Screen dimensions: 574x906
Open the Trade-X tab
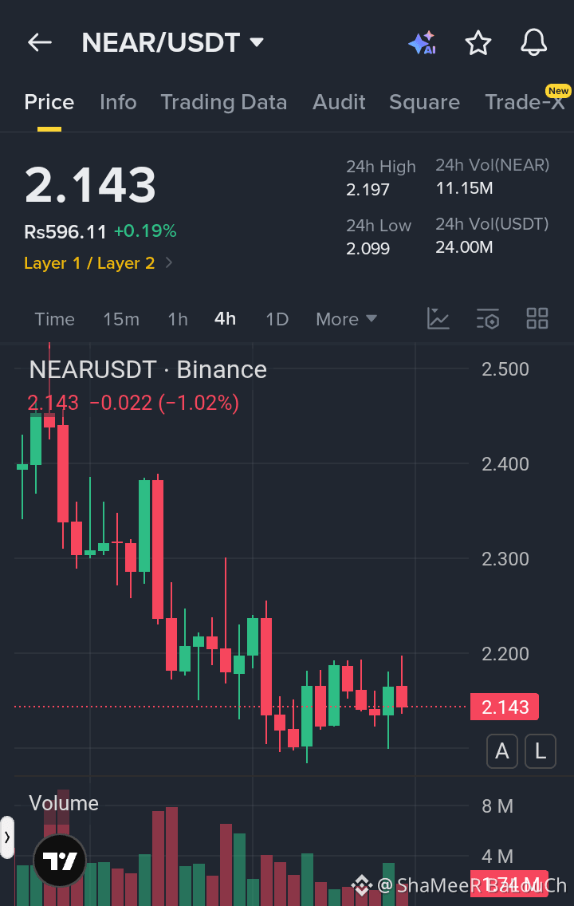coord(525,102)
